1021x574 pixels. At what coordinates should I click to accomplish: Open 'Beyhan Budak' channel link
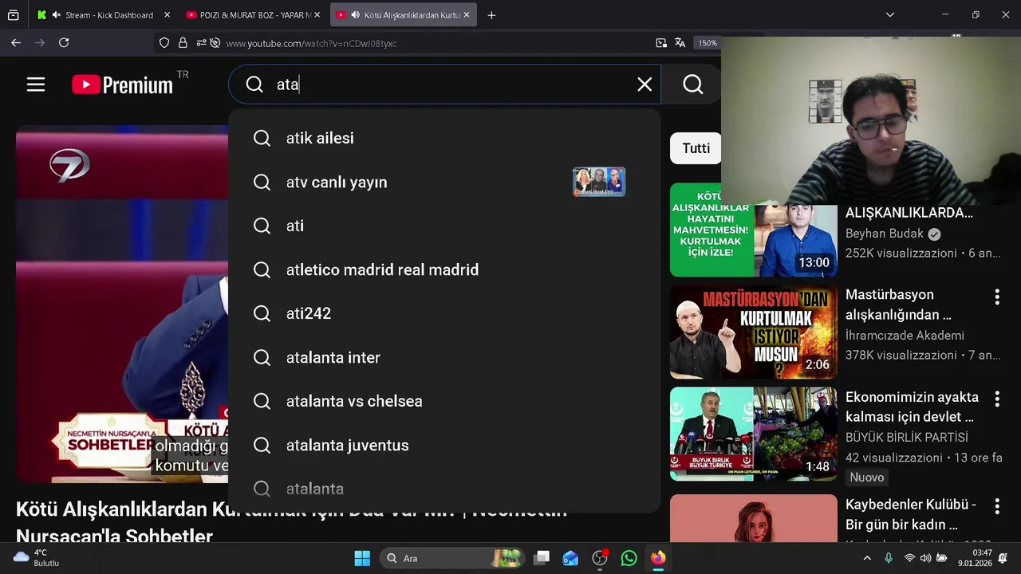point(885,234)
